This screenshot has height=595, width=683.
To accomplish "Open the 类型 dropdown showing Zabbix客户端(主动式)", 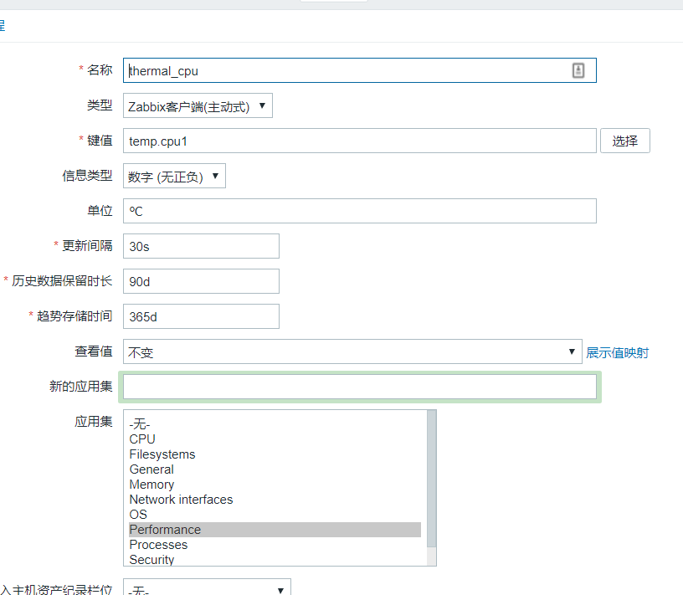I will 198,105.
